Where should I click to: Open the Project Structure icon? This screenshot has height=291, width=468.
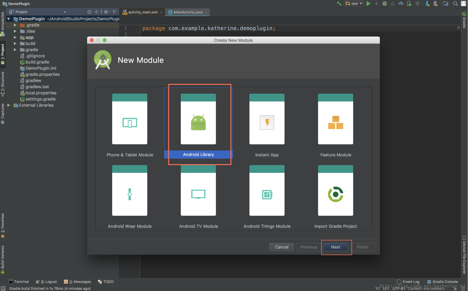pyautogui.click(x=446, y=4)
